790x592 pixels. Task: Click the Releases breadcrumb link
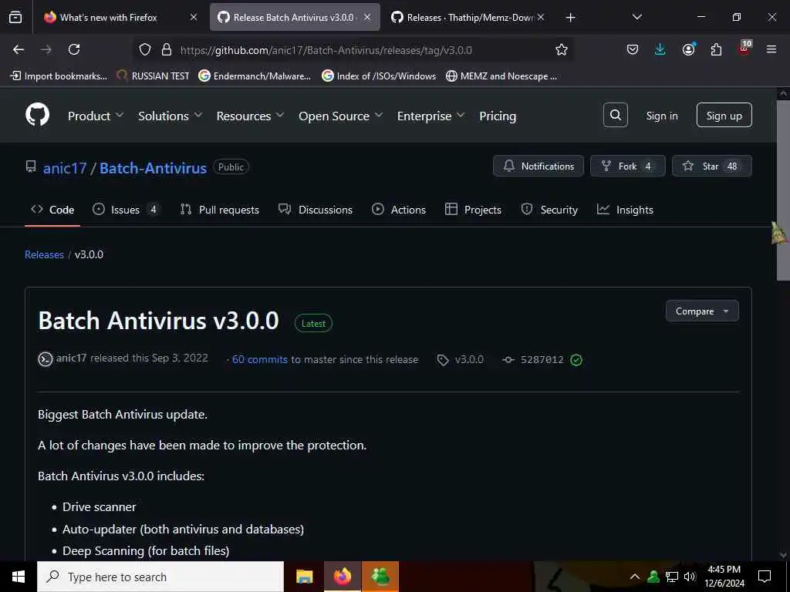point(44,254)
